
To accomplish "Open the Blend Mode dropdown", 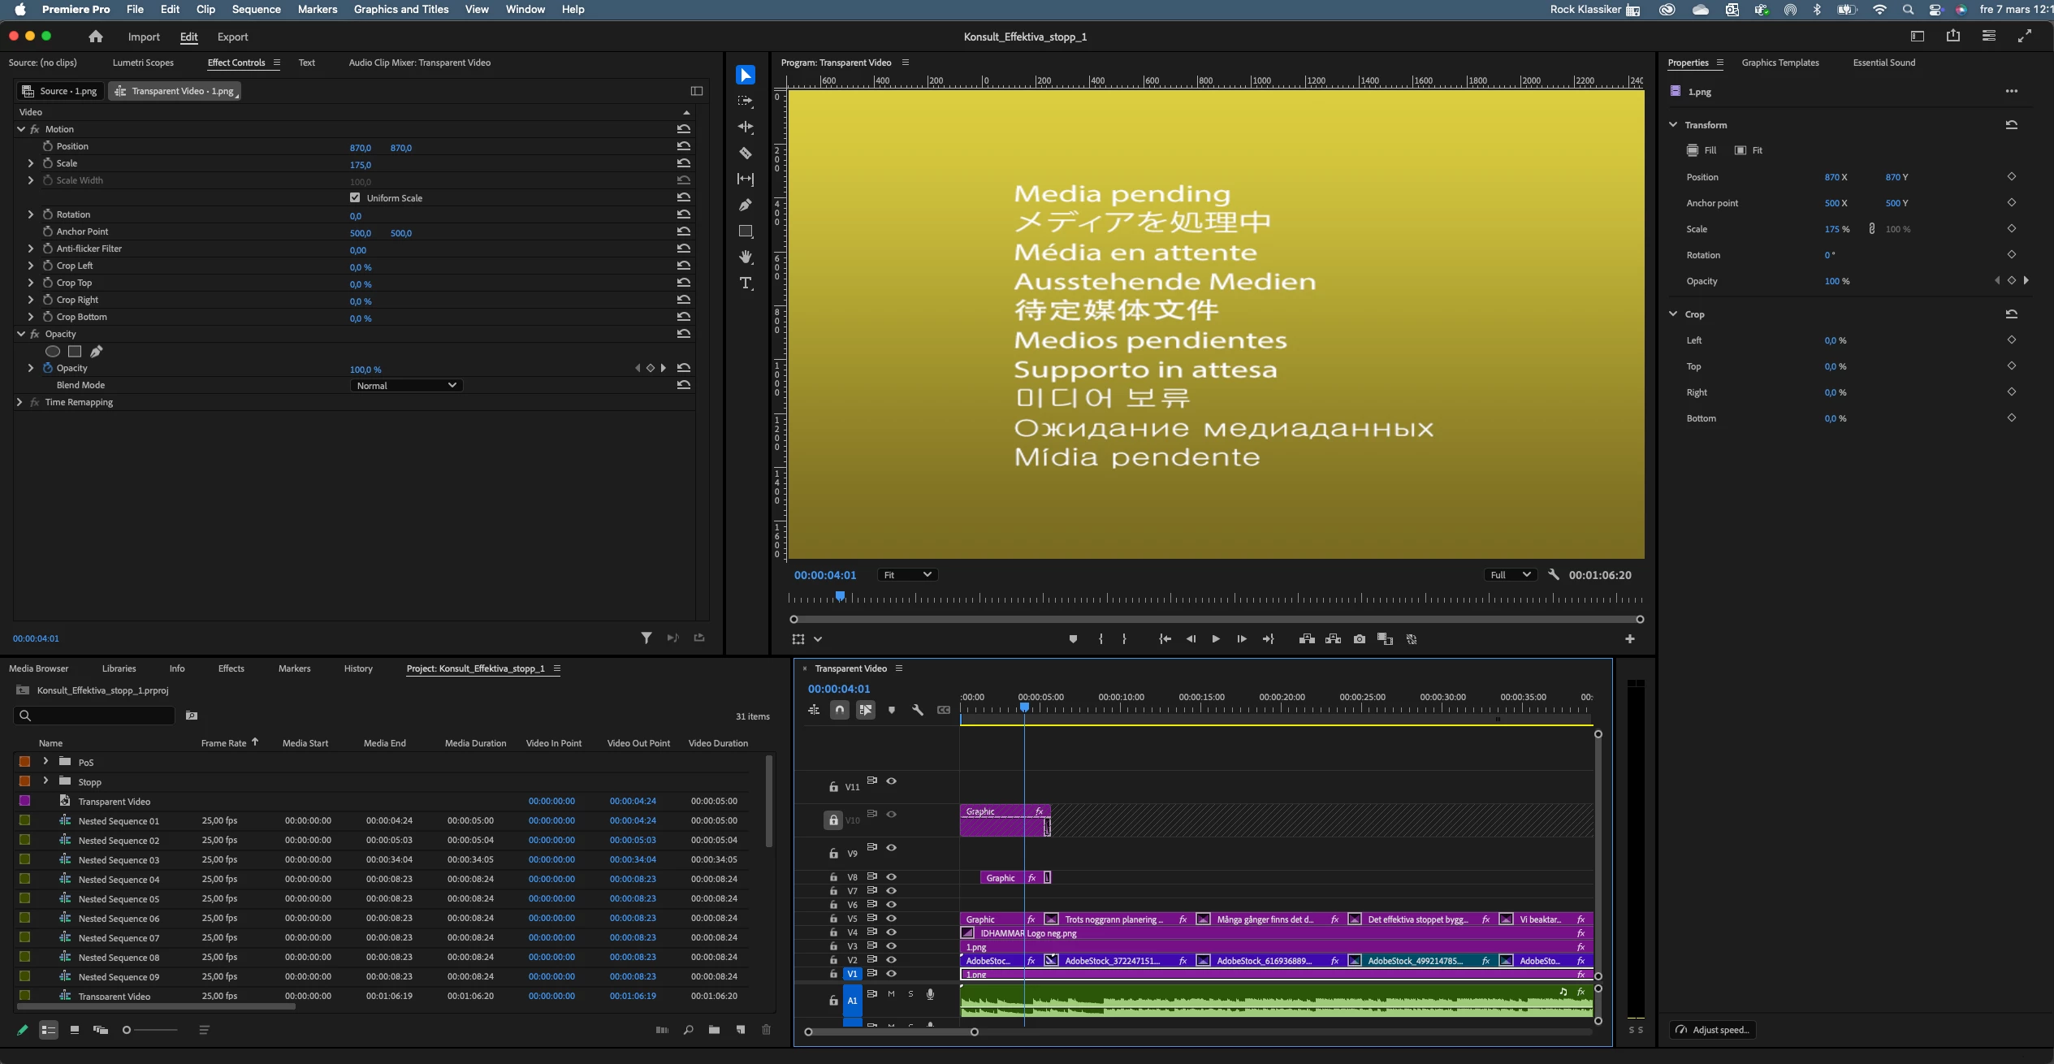I will (406, 386).
